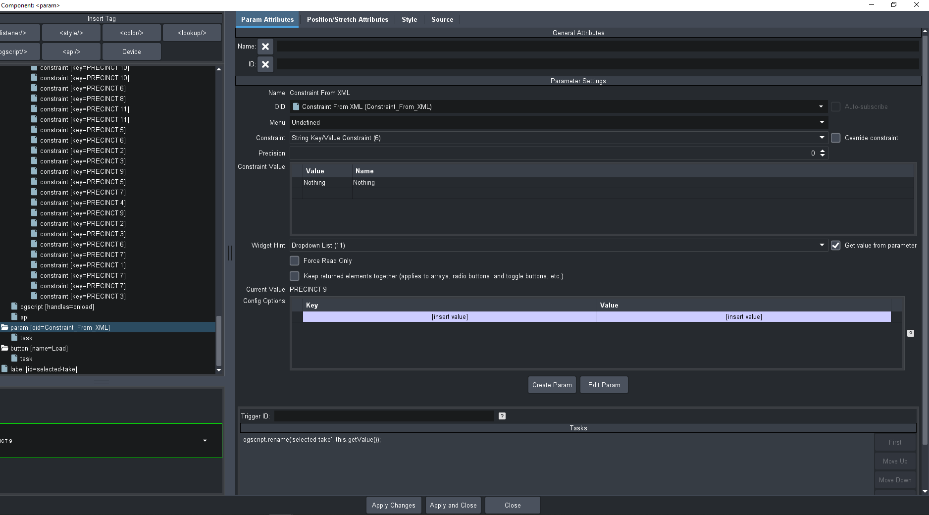
Task: Click folder icon of button Load node
Action: pos(5,348)
